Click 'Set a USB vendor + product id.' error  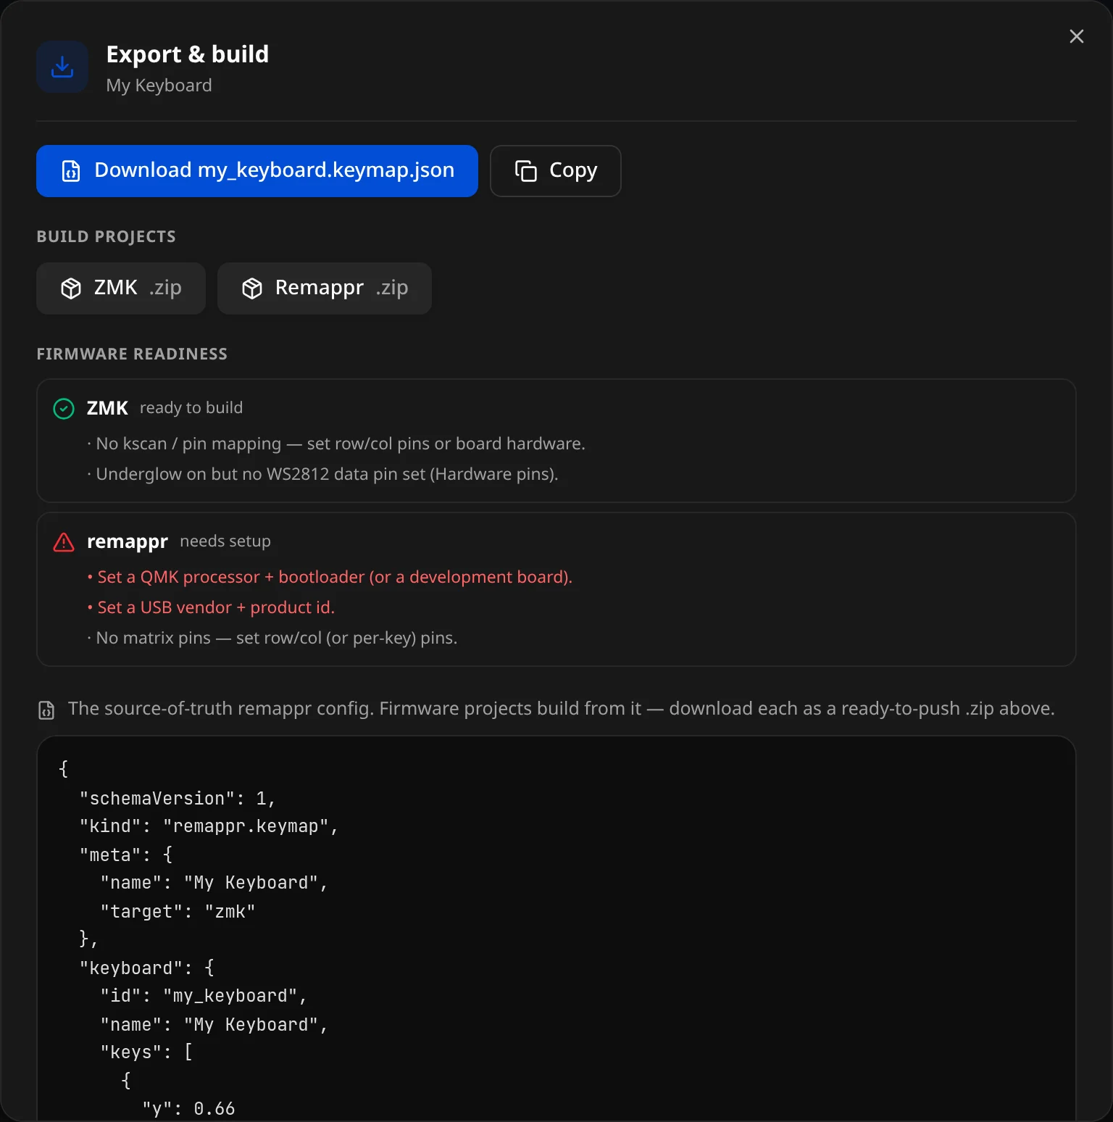(x=211, y=607)
